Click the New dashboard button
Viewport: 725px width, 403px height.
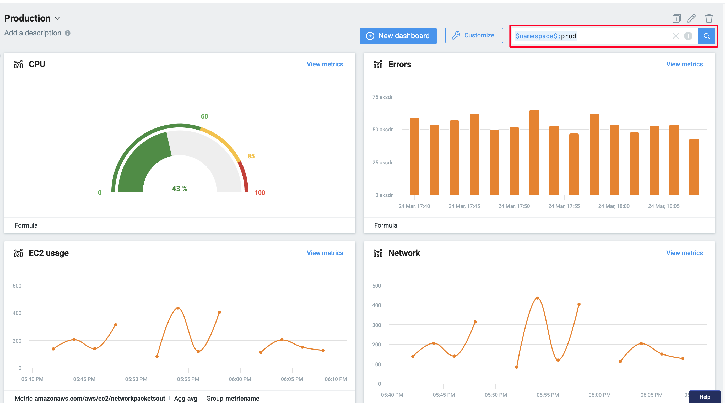point(398,36)
